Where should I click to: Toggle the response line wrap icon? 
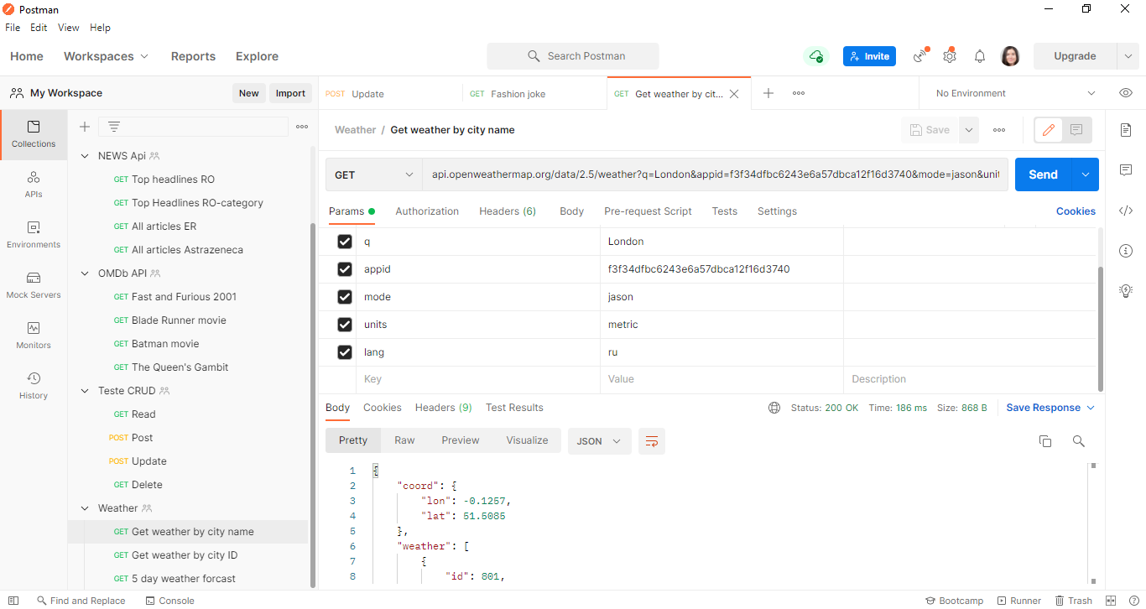point(652,441)
